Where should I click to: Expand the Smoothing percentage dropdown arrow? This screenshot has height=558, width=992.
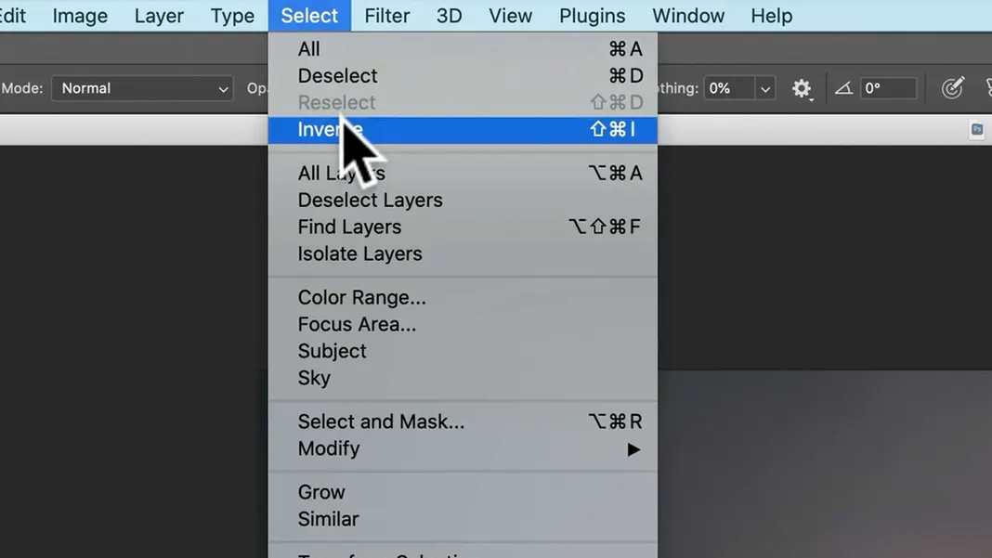764,89
